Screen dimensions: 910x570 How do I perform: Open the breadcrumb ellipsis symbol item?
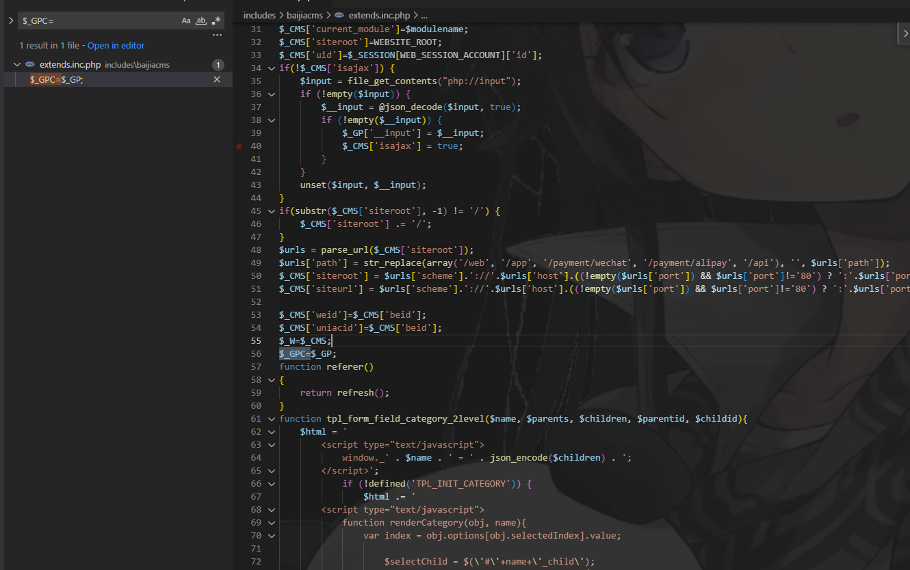coord(424,15)
